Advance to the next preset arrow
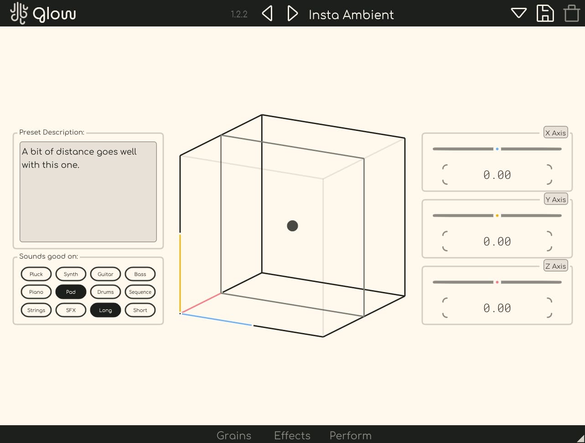 (292, 14)
